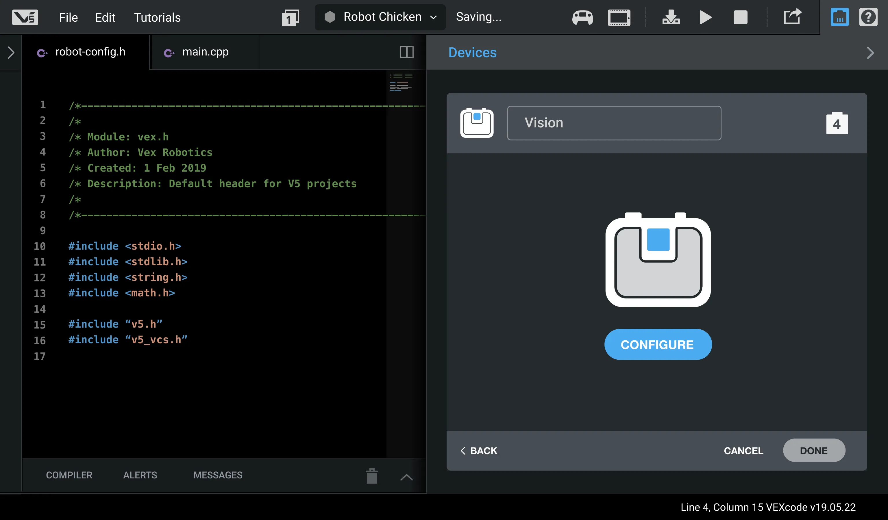The image size is (888, 520).
Task: Click the Vision name input field
Action: coord(614,123)
